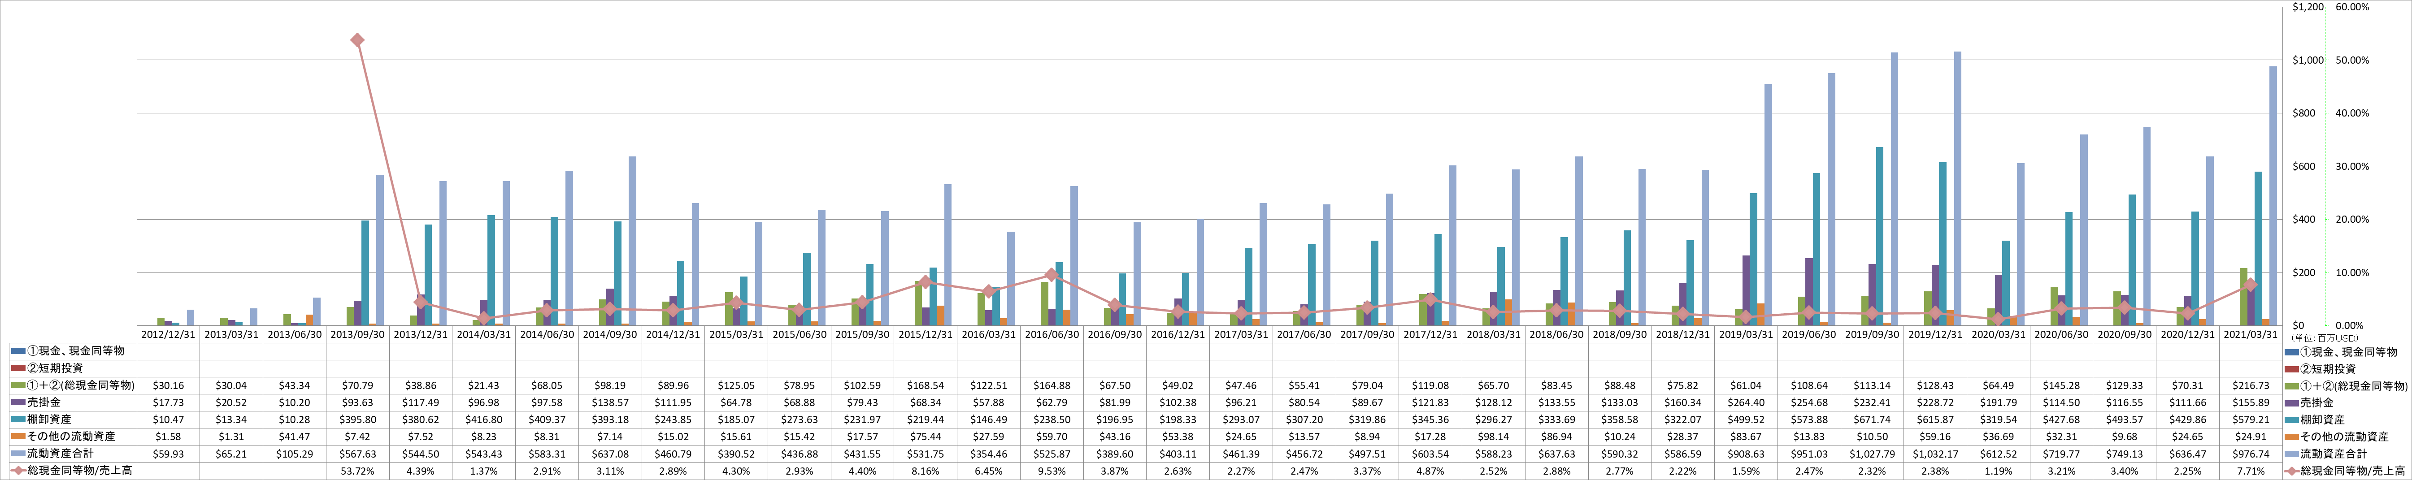Click the 9.53% ratio cell
This screenshot has height=480, width=2412.
(x=1052, y=471)
